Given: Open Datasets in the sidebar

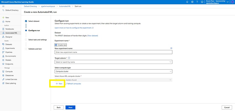Looking at the screenshot, I should pyautogui.click(x=9, y=44).
